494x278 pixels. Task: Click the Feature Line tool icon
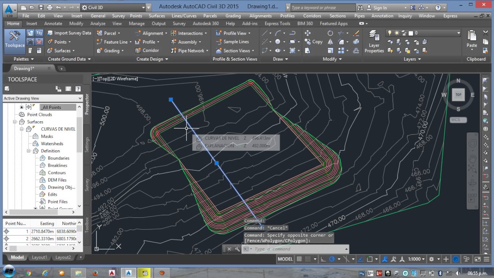[100, 42]
